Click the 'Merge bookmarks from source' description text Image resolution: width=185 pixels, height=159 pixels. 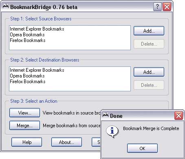(x=72, y=126)
